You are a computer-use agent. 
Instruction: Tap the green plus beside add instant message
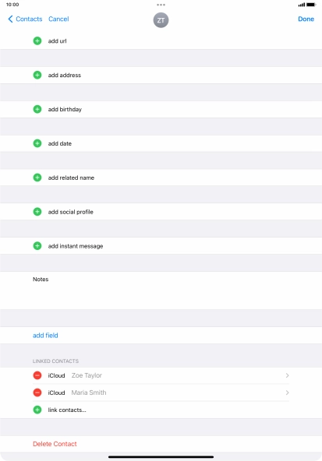[37, 246]
